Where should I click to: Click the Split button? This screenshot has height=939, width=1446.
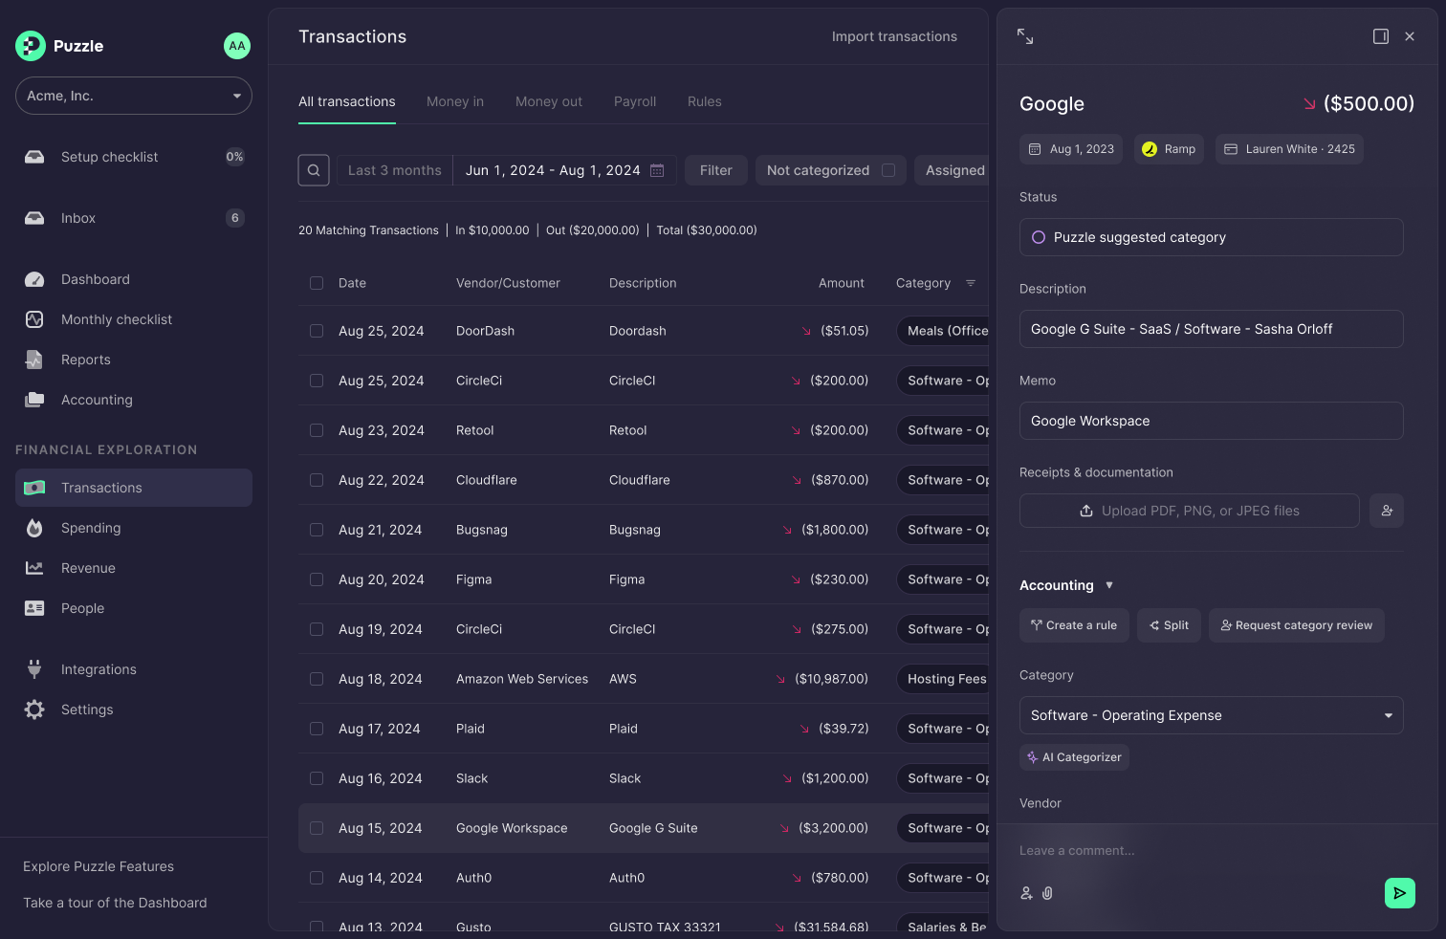coord(1169,625)
